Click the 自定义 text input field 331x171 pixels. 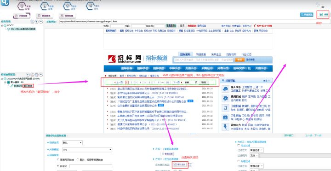coord(91,166)
